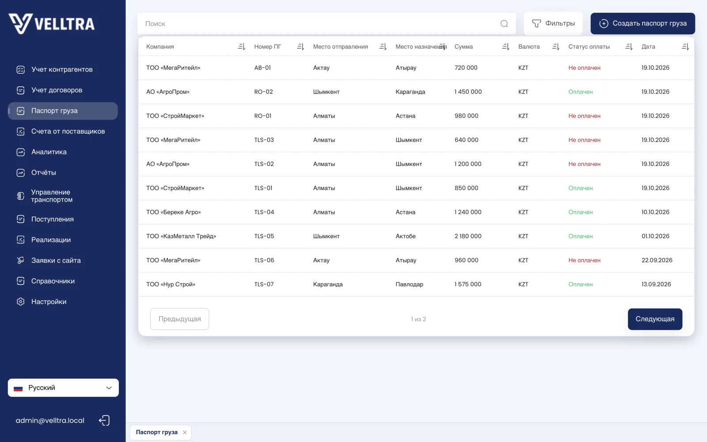Viewport: 707px width, 442px height.
Task: Click the search magnifier icon
Action: tap(504, 24)
